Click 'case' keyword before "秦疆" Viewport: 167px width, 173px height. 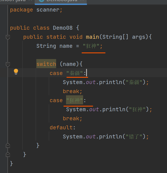[x=56, y=73]
